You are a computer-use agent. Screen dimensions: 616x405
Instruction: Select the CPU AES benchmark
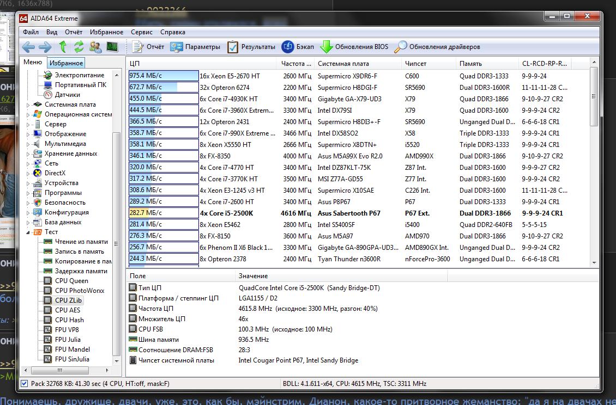tap(68, 310)
